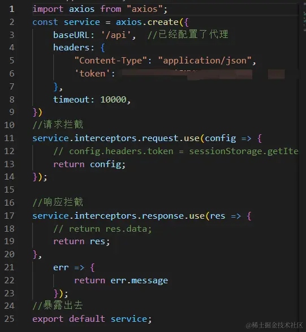Click 'err' parameter on line 21

(x=61, y=267)
